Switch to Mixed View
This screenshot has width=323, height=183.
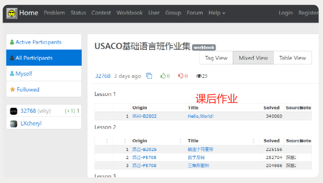253,58
